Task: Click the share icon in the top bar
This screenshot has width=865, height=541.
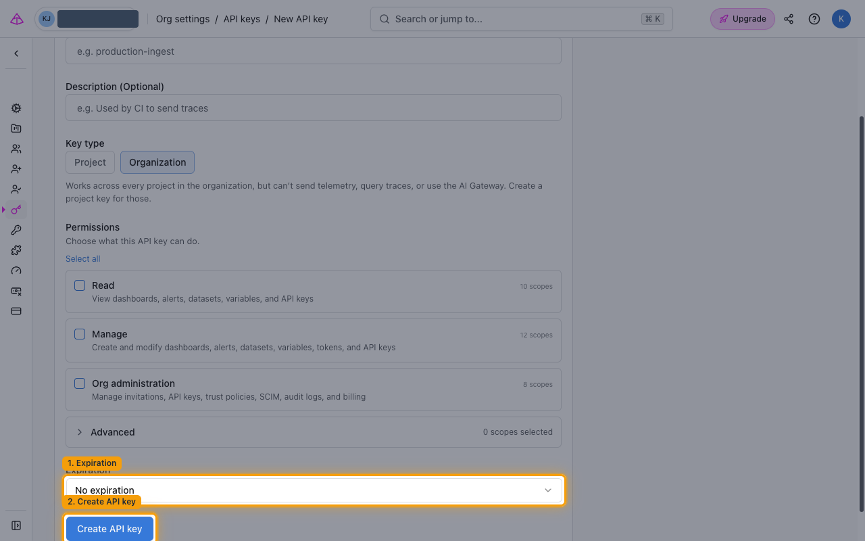Action: [789, 19]
